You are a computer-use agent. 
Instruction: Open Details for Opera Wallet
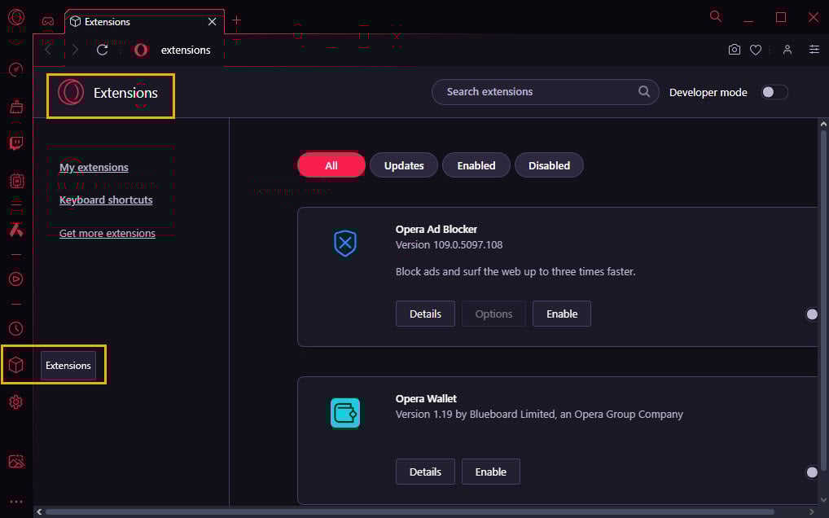click(426, 472)
